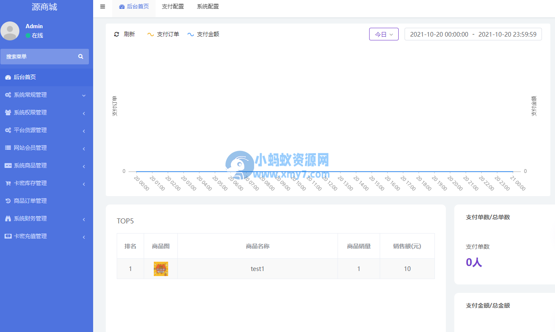Switch to the 系统配置 tab
The width and height of the screenshot is (555, 332).
click(207, 6)
